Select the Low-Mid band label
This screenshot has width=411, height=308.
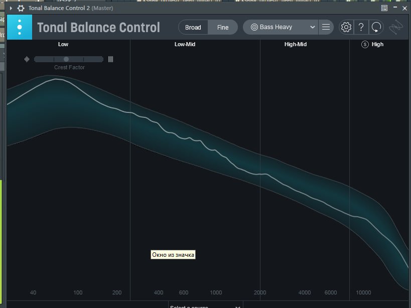[185, 44]
